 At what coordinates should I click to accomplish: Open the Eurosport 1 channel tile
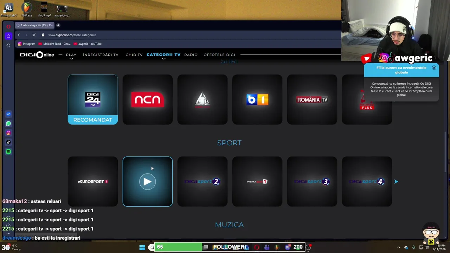click(x=93, y=182)
